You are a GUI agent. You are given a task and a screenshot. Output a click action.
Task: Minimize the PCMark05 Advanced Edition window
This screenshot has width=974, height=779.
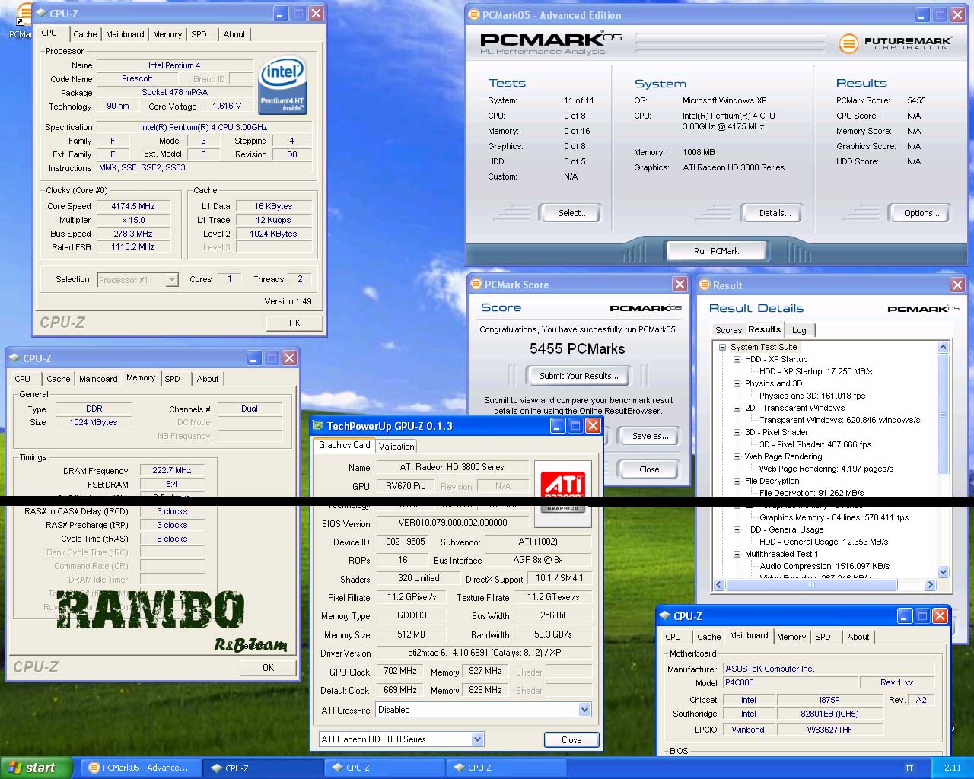point(922,14)
